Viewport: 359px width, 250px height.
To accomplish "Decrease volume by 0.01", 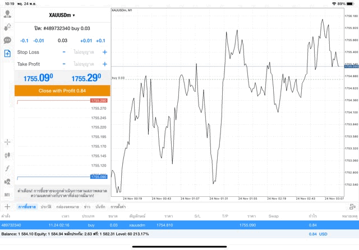I will 39,41.
